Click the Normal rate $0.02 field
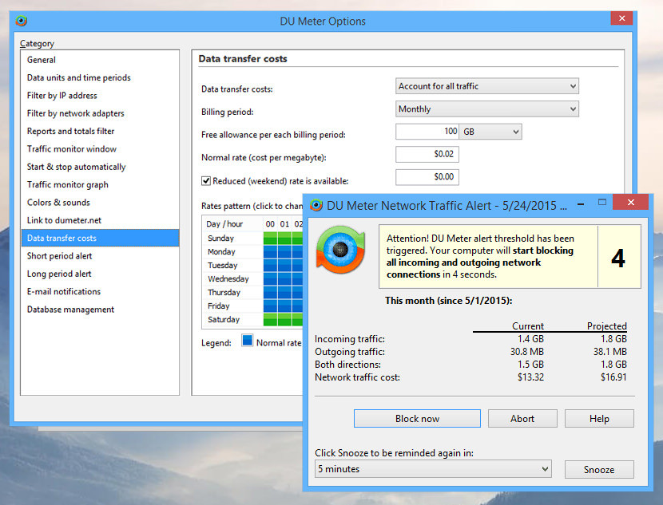663x505 pixels. (427, 154)
